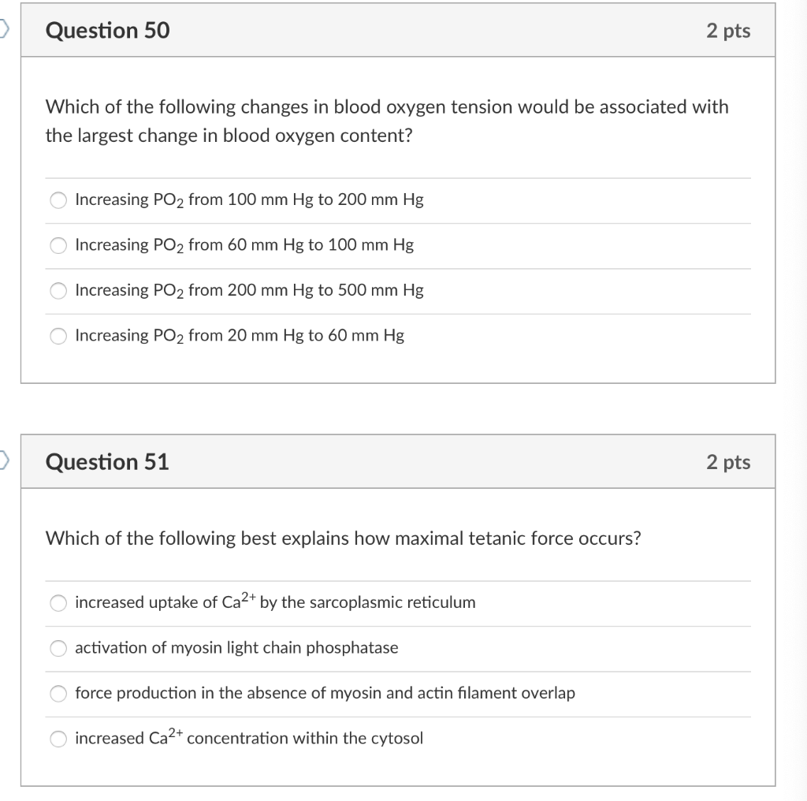
Task: Click the Question 51 prompt text
Action: [344, 538]
